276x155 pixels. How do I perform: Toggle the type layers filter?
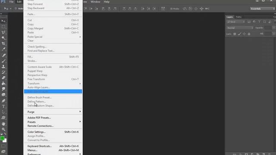coord(259,22)
